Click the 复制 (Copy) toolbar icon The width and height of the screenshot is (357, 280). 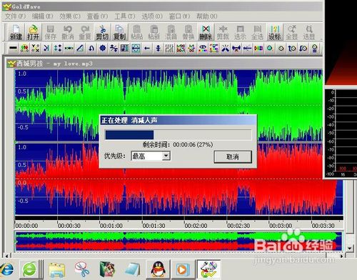click(x=119, y=32)
